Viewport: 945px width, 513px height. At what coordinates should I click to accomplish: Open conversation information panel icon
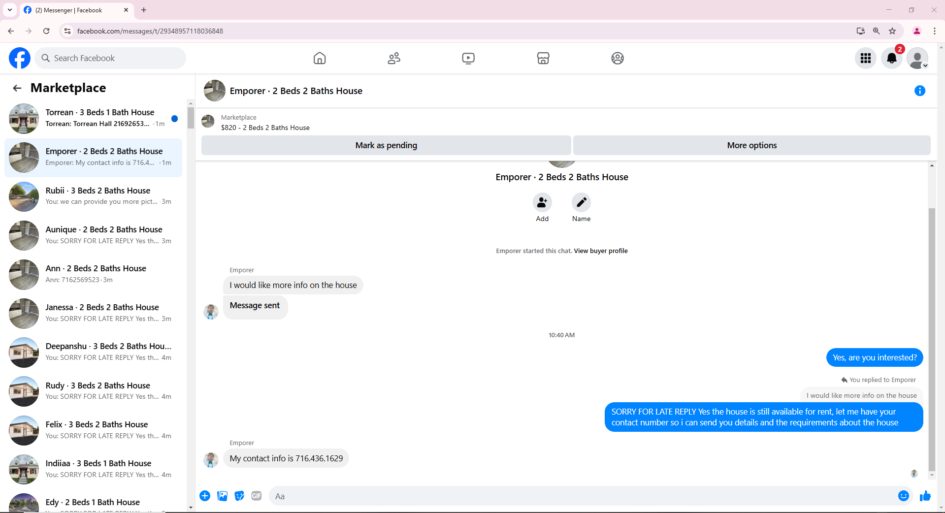[x=920, y=91]
